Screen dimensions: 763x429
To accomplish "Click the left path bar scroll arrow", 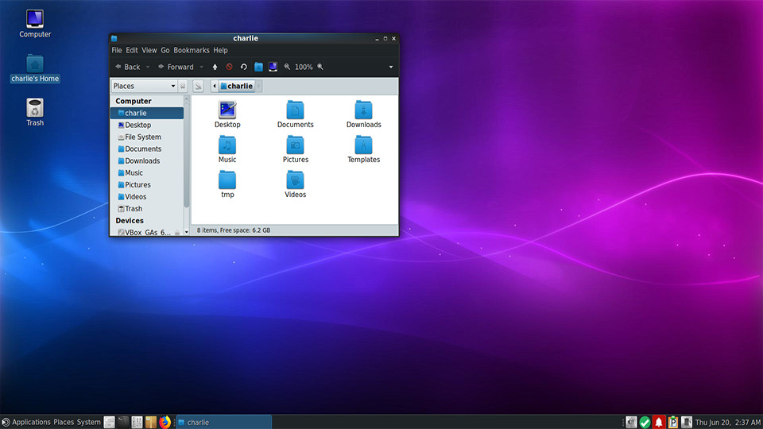I will click(x=214, y=86).
